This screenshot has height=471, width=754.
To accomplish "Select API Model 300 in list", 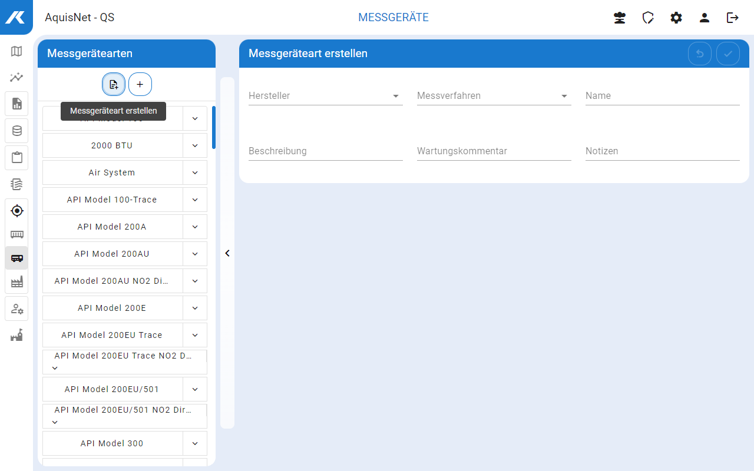I will point(112,443).
